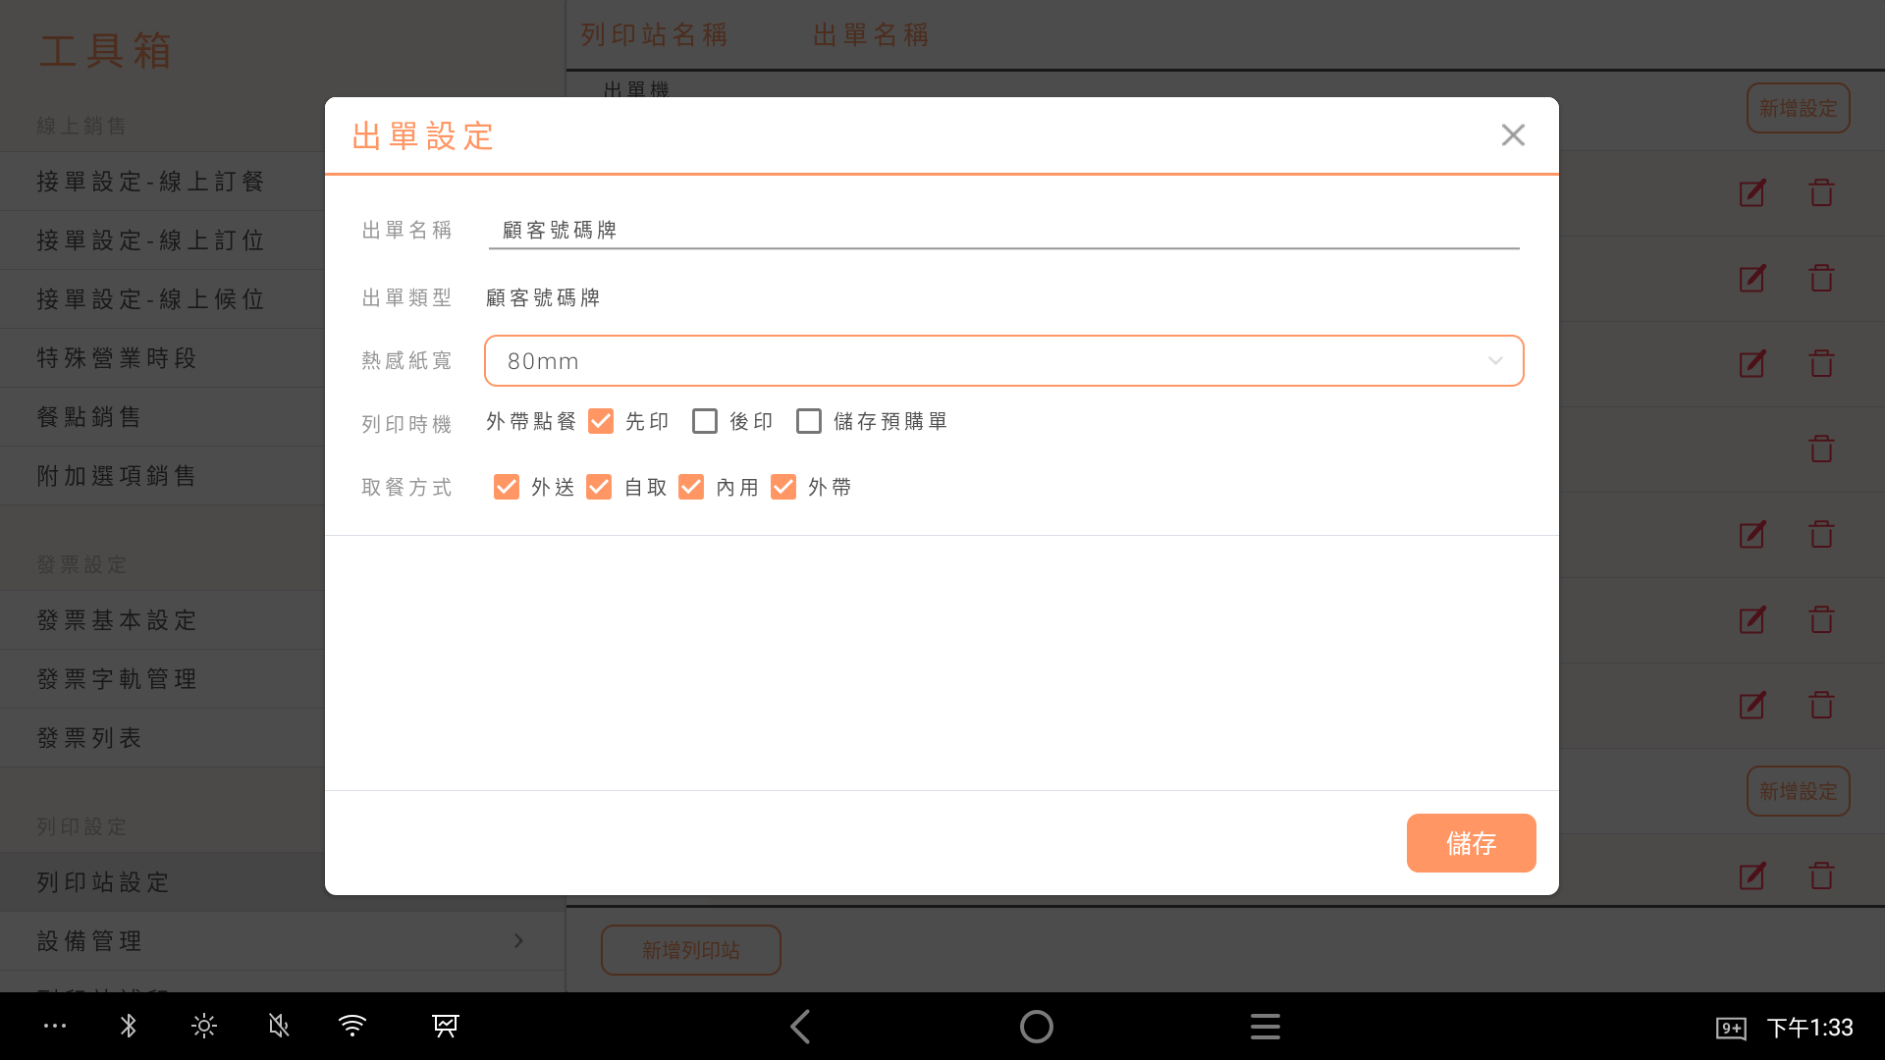
Task: Click the Bluetooth icon in navigation bar
Action: tap(128, 1027)
